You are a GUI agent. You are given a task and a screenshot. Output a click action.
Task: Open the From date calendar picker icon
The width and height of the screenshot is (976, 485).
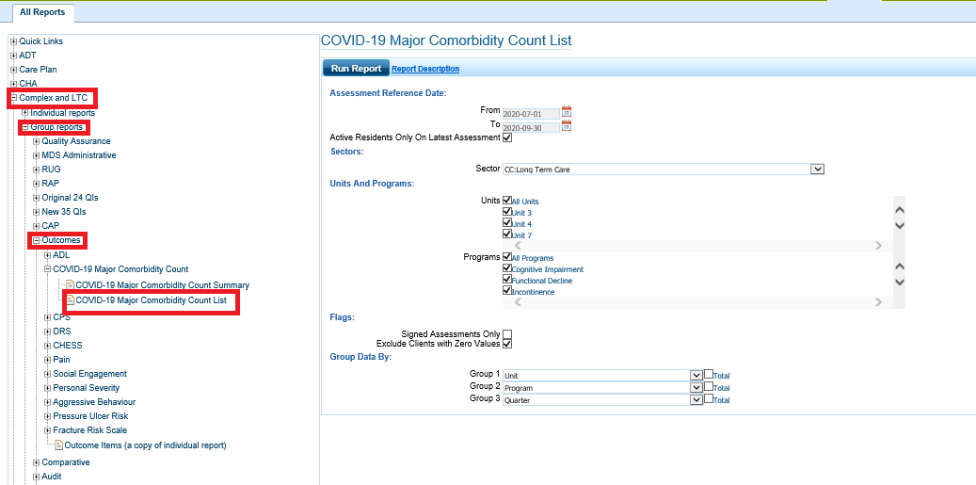[x=567, y=111]
